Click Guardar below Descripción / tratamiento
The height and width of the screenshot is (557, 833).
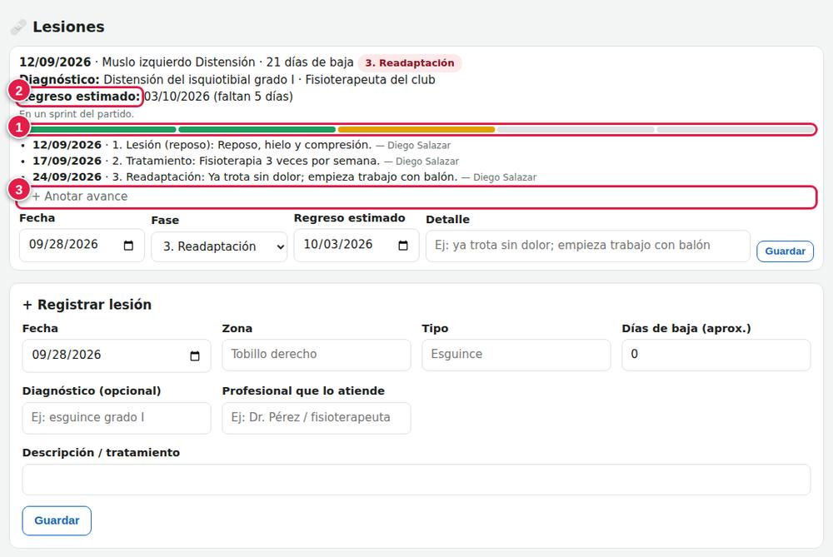point(57,520)
